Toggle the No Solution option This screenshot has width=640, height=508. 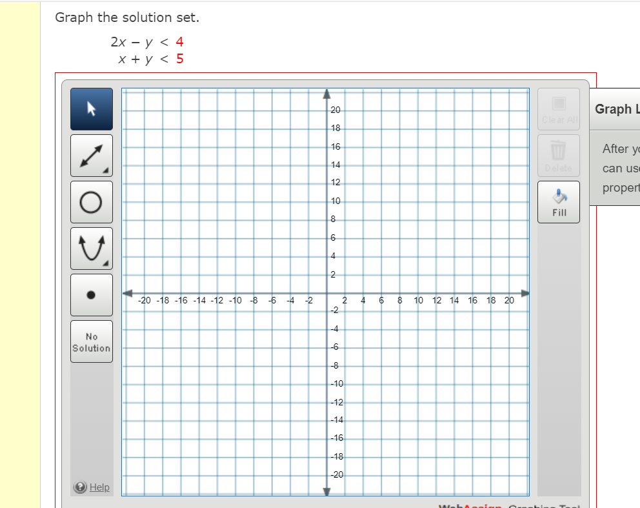coord(91,341)
